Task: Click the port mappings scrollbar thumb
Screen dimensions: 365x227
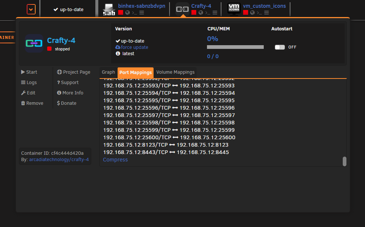Action: 345,161
